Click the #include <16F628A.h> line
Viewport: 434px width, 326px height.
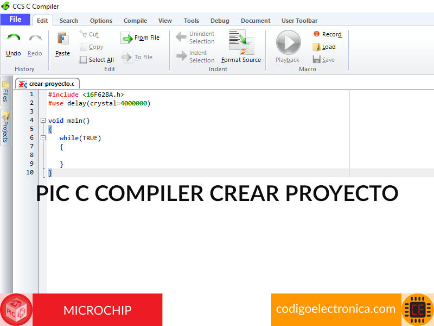pos(86,95)
